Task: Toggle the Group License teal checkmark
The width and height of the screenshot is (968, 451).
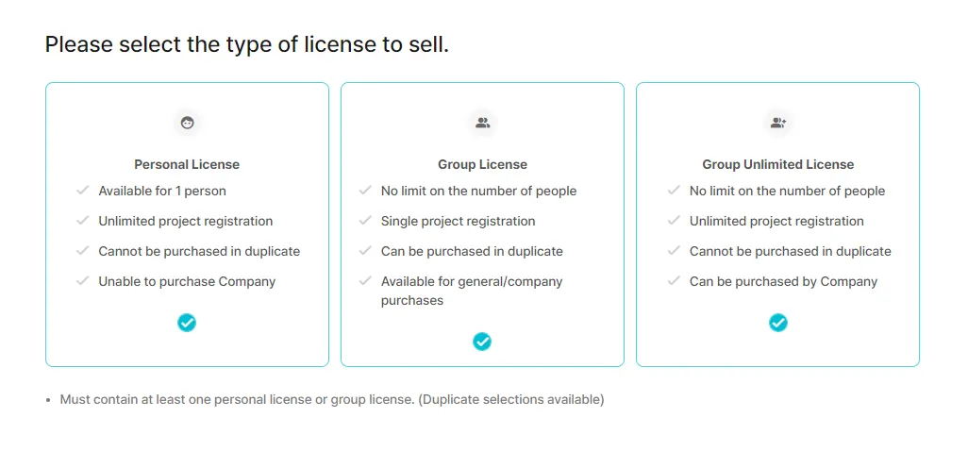Action: [482, 342]
